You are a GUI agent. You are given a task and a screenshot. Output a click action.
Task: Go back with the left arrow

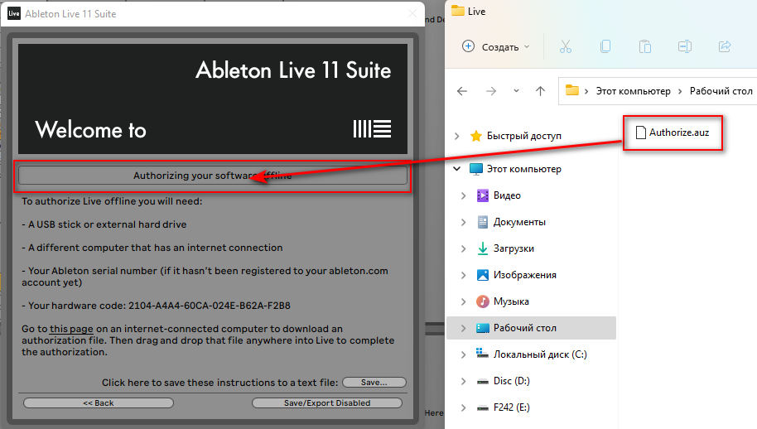[x=462, y=91]
